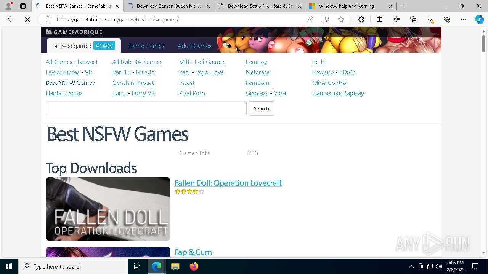Open immersive reader icon in address bar
The width and height of the screenshot is (488, 274).
pos(326,19)
